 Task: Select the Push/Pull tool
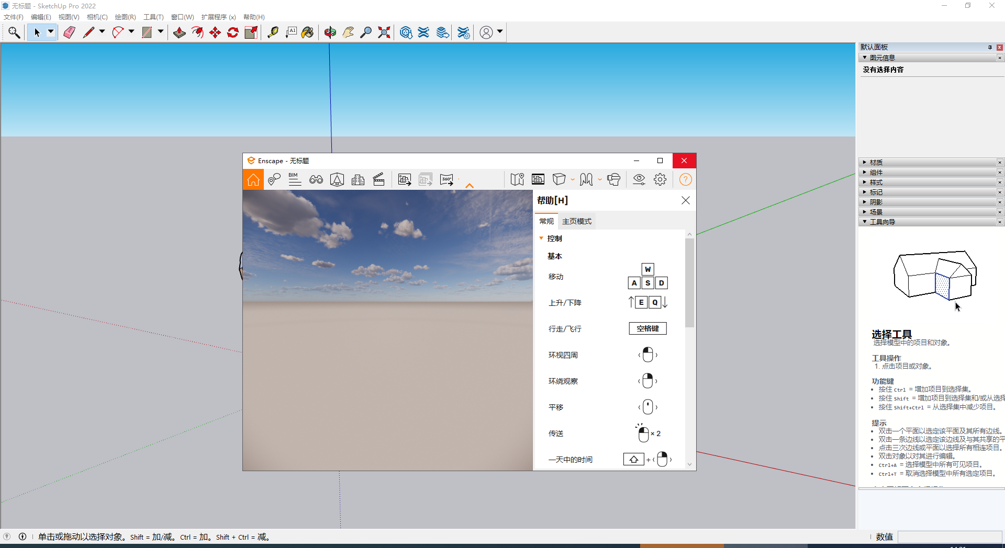tap(179, 32)
